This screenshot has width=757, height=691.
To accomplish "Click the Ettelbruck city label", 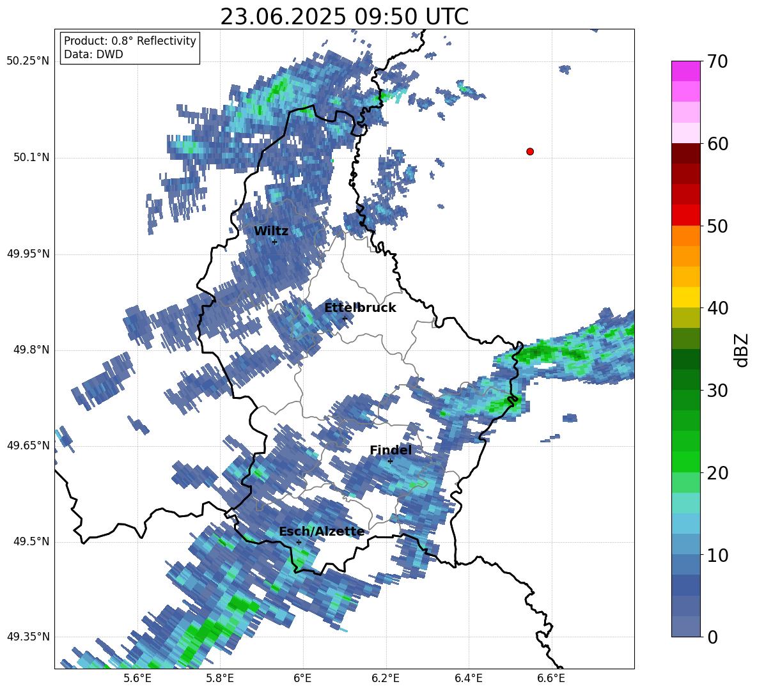I will [360, 308].
